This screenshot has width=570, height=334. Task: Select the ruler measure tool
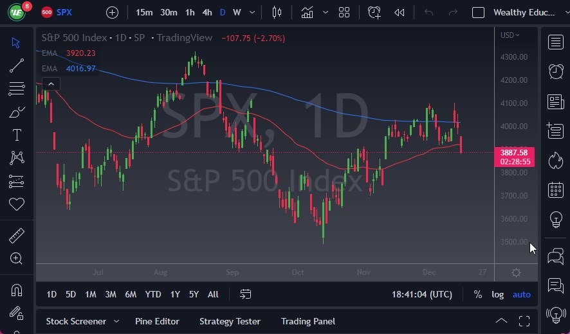[x=17, y=236]
